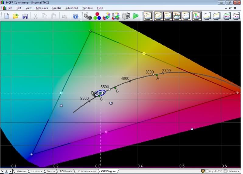Click the green primary point on the gamut triangle
243x174 pixels.
coord(91,31)
